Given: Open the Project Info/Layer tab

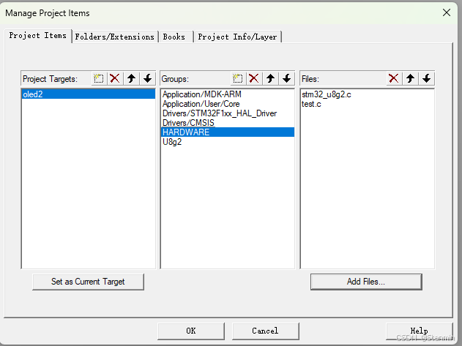Looking at the screenshot, I should click(237, 37).
